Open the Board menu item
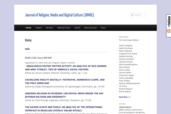This screenshot has height=114, width=171. (x=77, y=28)
